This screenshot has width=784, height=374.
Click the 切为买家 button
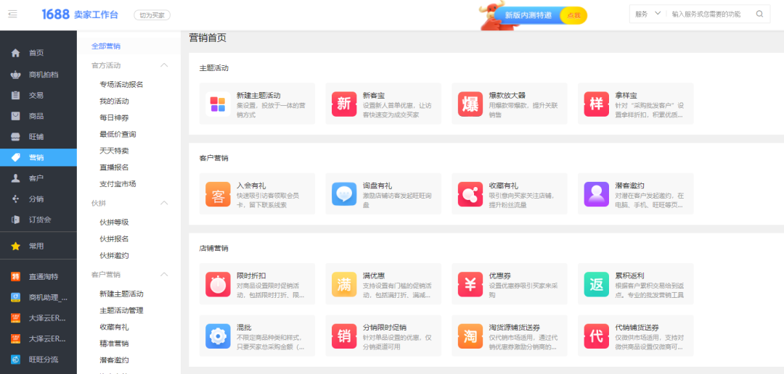(152, 15)
